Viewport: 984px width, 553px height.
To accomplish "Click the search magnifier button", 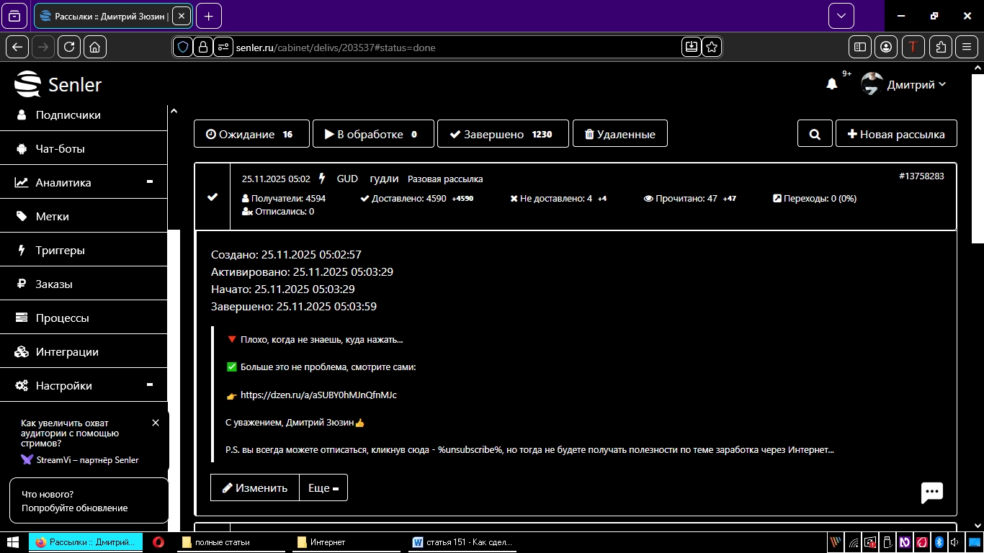I will (815, 134).
